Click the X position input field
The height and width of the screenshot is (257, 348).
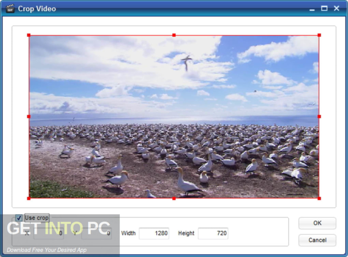pyautogui.click(x=49, y=233)
